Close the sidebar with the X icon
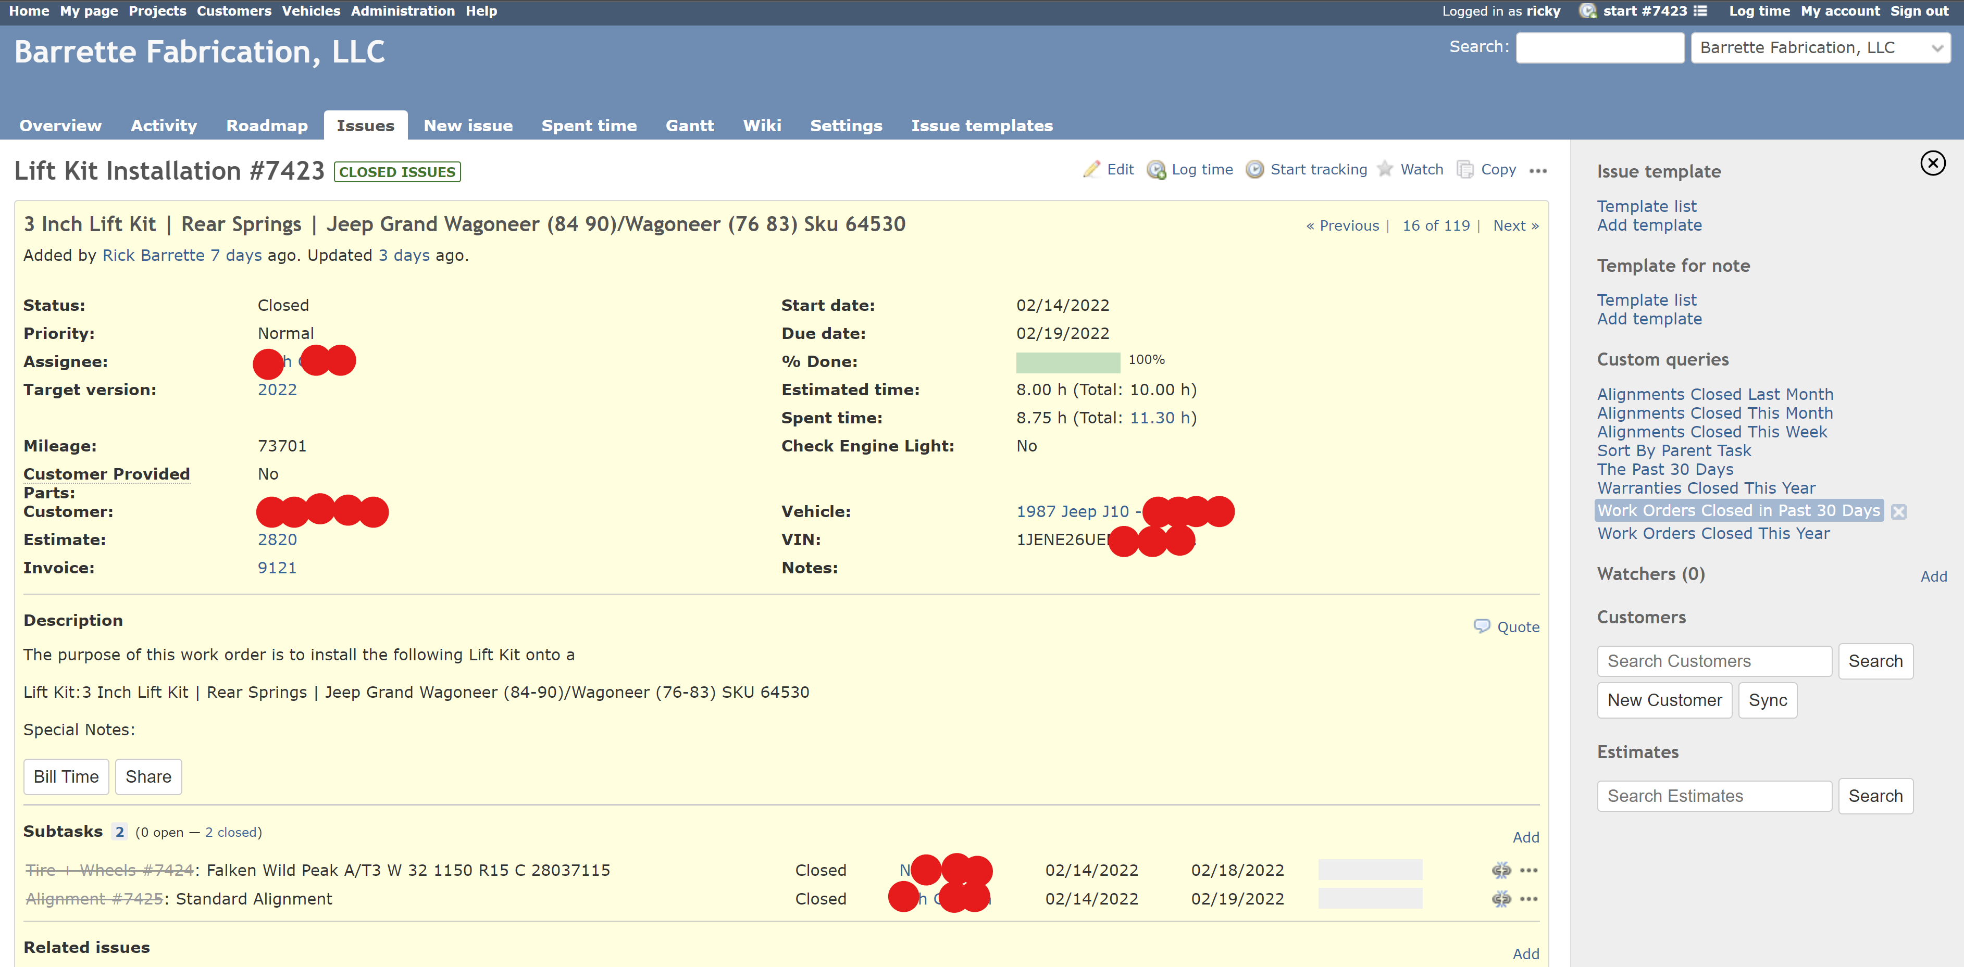The height and width of the screenshot is (967, 1964). point(1932,162)
